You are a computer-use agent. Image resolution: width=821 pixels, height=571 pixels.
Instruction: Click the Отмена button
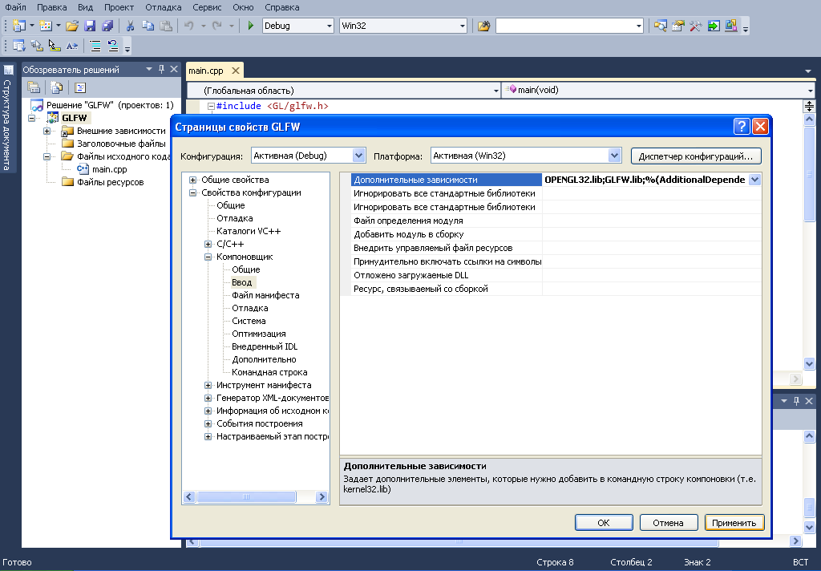pyautogui.click(x=668, y=523)
